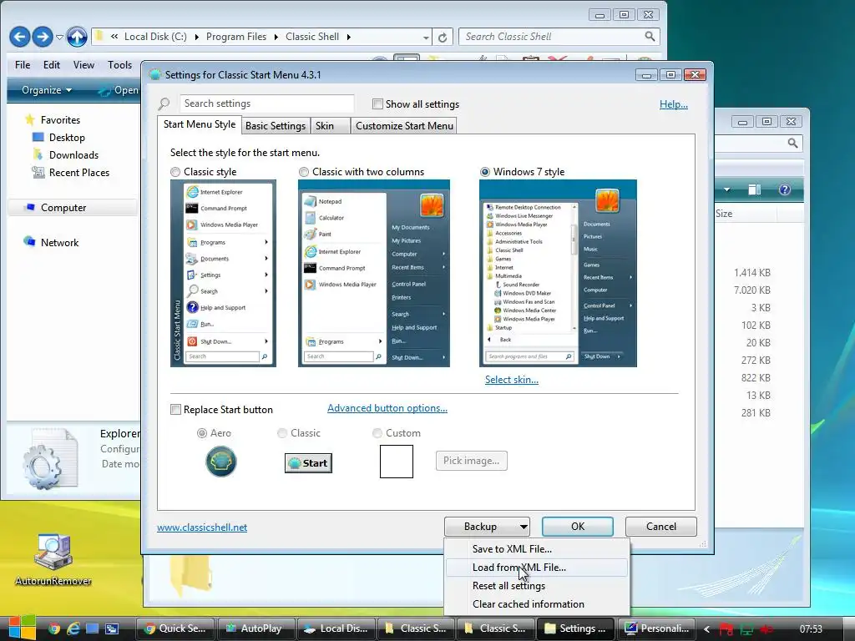Image resolution: width=855 pixels, height=641 pixels.
Task: Expand the arrow after Classic Shell breadcrumb
Action: tap(348, 37)
